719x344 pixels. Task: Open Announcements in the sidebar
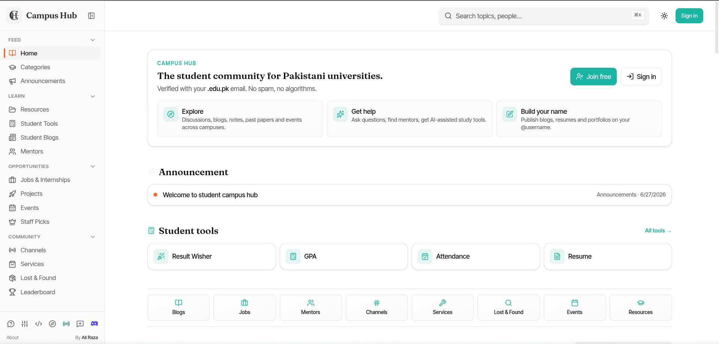coord(52,81)
